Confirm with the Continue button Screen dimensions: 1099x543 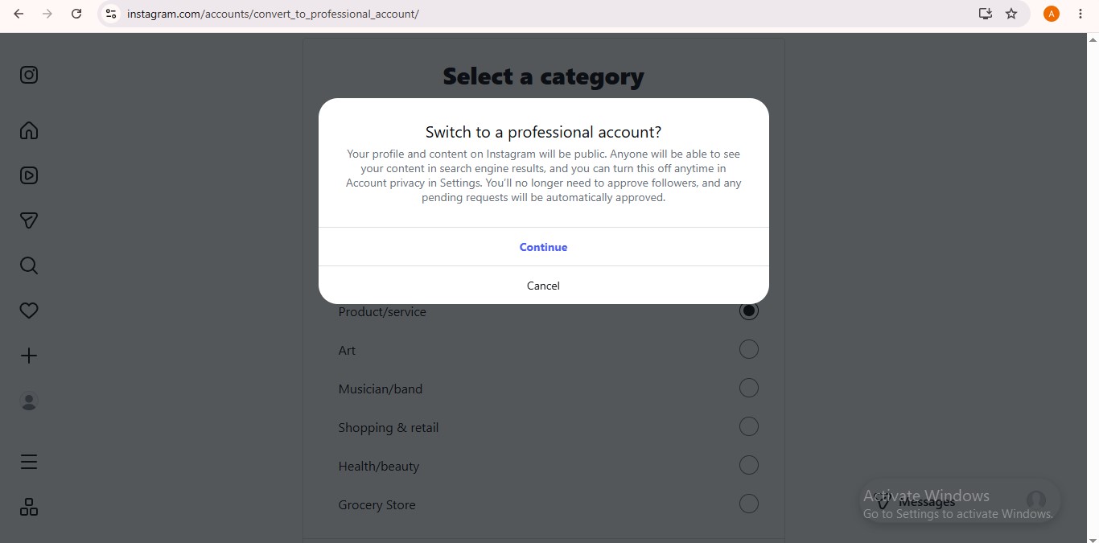pos(544,247)
